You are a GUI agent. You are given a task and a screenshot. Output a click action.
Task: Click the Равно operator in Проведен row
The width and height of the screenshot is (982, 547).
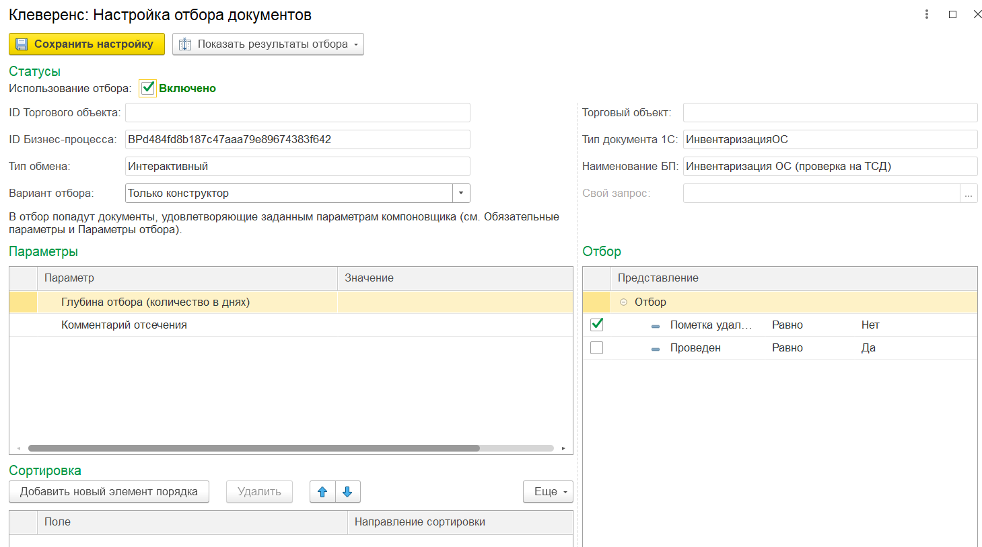click(x=787, y=348)
